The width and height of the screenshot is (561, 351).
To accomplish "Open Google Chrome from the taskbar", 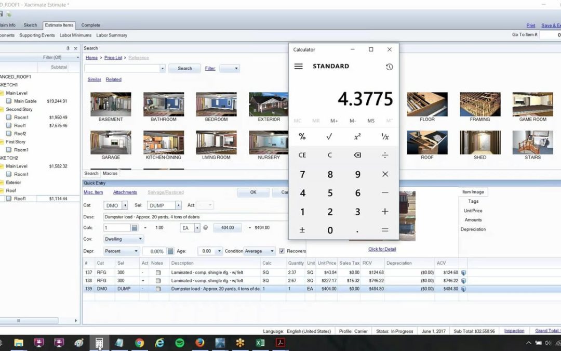I will tap(140, 343).
